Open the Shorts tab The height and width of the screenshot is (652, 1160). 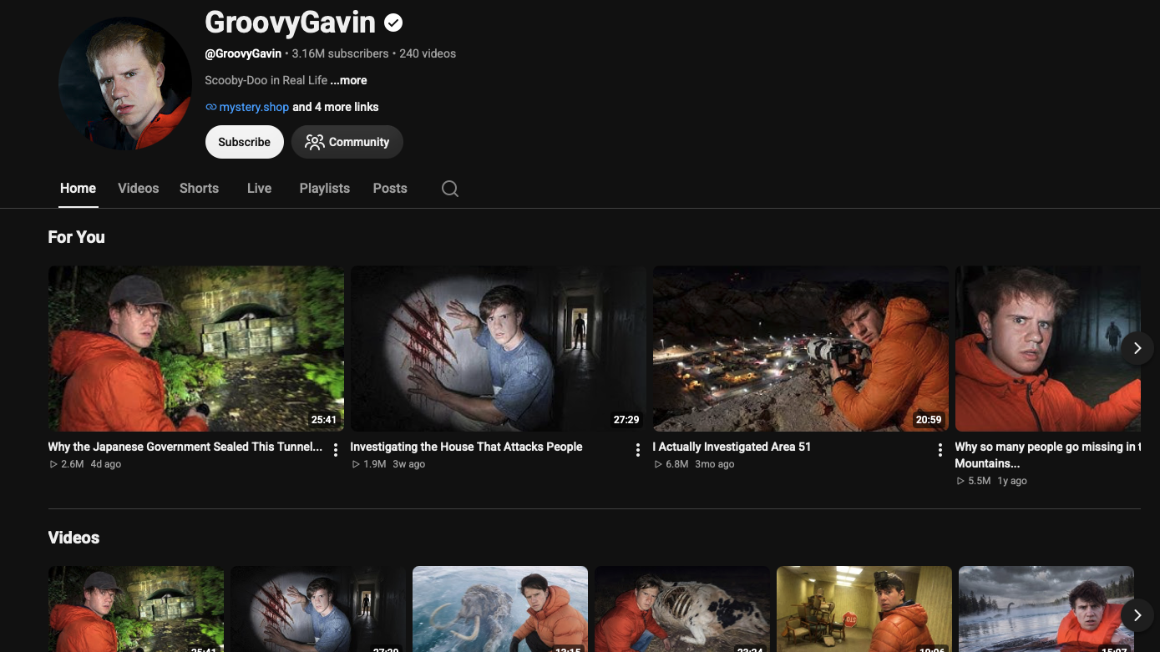199,189
